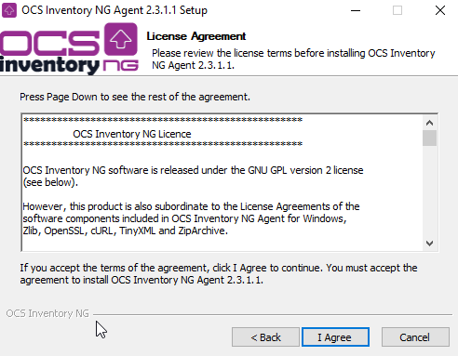Click the empty scrollbar track below the thumb
The image size is (458, 356).
click(x=429, y=191)
